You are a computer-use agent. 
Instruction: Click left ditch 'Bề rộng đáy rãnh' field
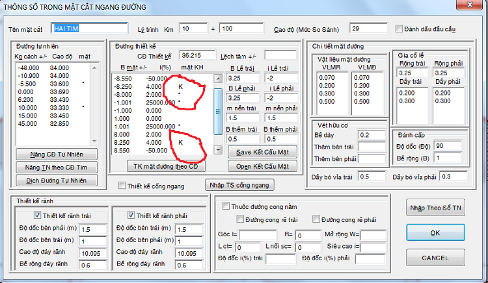coord(93,265)
